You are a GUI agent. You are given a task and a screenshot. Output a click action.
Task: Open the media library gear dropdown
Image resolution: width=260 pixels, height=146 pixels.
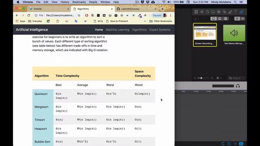coord(219,78)
